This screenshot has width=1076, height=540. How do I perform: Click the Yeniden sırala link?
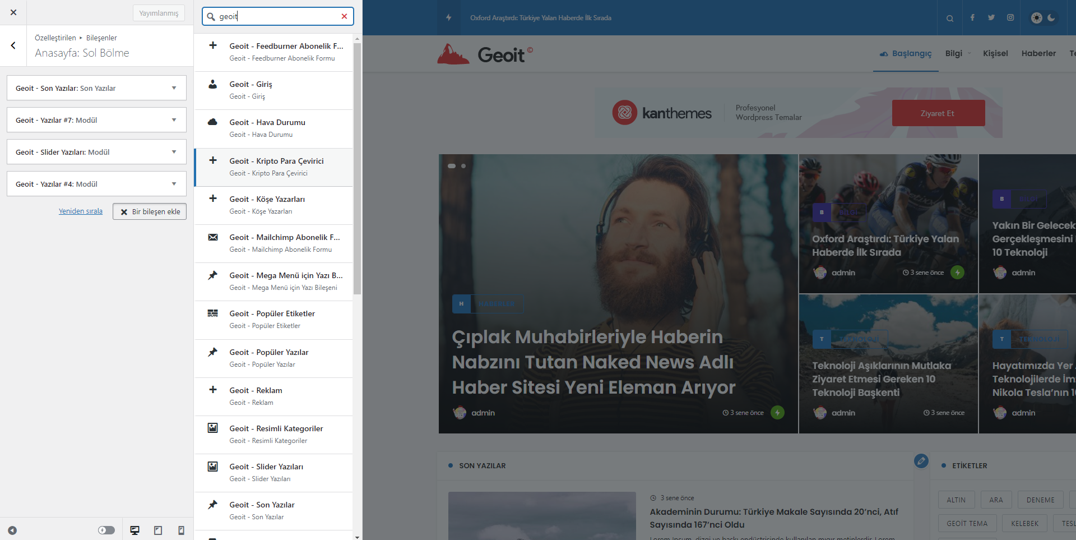tap(81, 211)
